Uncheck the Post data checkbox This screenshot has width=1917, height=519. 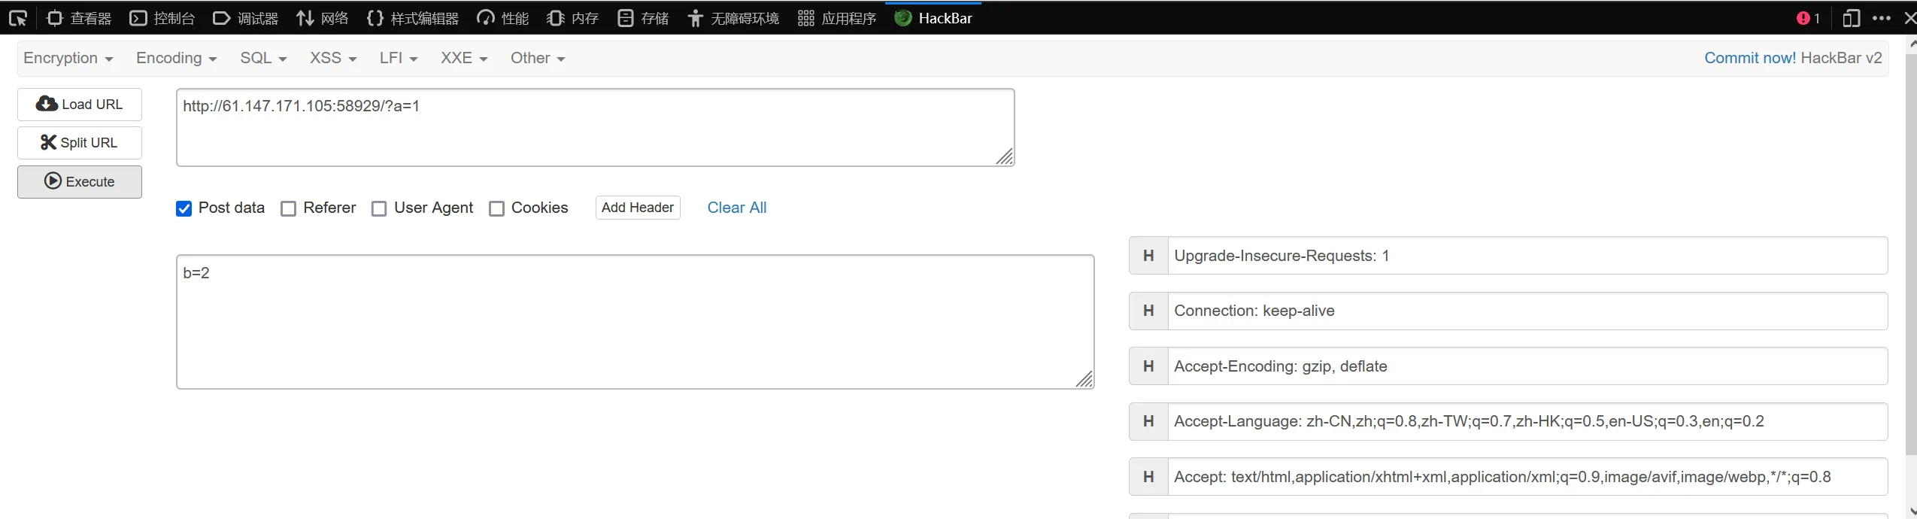pyautogui.click(x=184, y=208)
